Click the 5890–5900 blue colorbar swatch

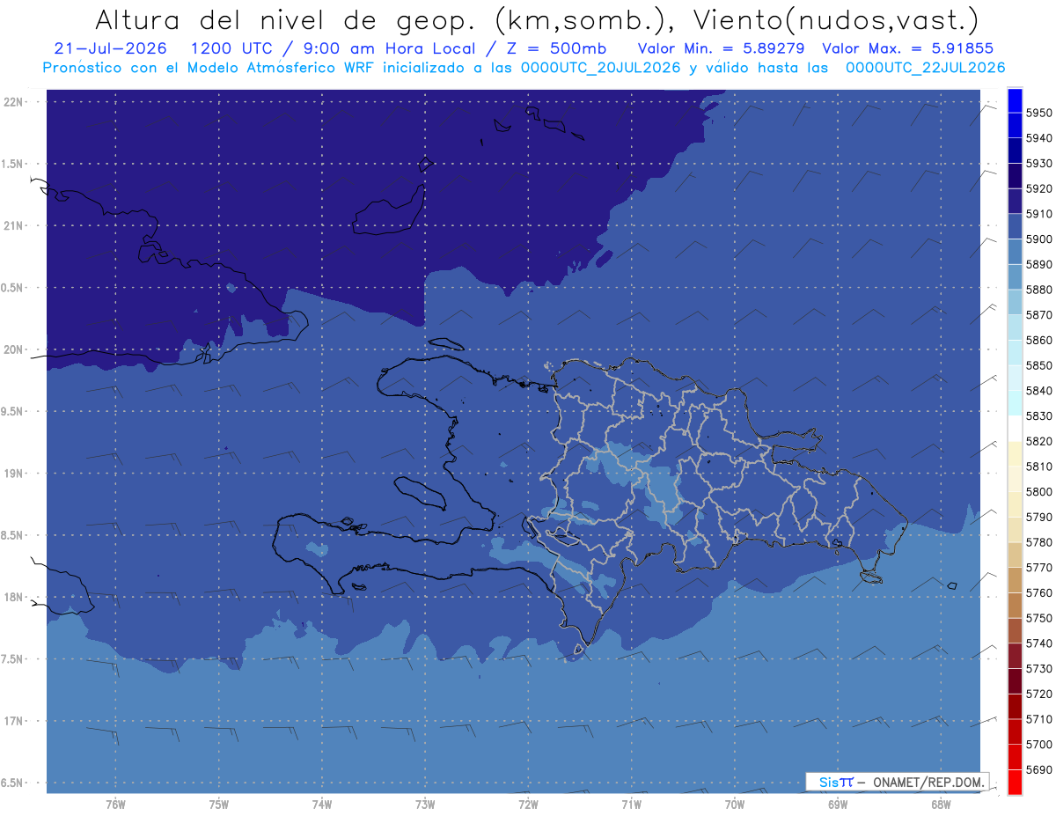coord(1015,252)
